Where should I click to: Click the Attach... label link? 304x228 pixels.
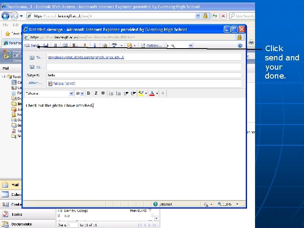(35, 83)
